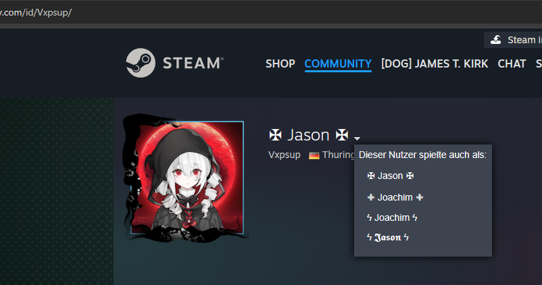Open the SHOP navigation menu
The height and width of the screenshot is (285, 542).
[x=280, y=63]
